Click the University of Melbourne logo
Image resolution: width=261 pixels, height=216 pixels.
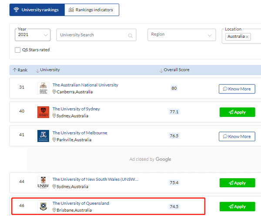pyautogui.click(x=43, y=136)
